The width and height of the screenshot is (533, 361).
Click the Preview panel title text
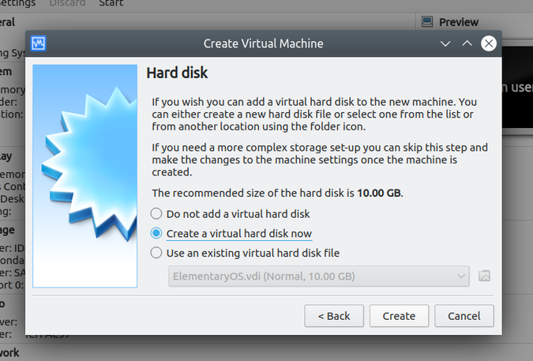pos(459,22)
